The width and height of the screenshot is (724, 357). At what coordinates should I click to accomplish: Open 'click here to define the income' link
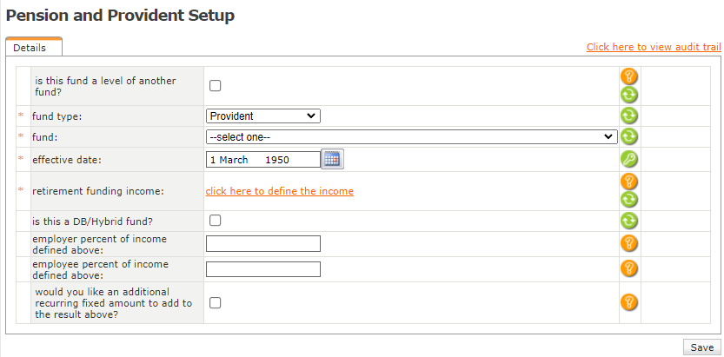279,191
